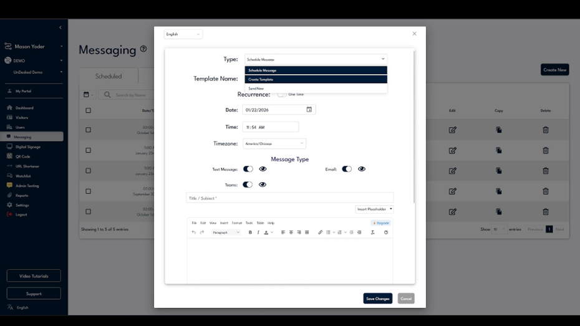Click the italic formatting icon
The height and width of the screenshot is (326, 580).
[258, 233]
